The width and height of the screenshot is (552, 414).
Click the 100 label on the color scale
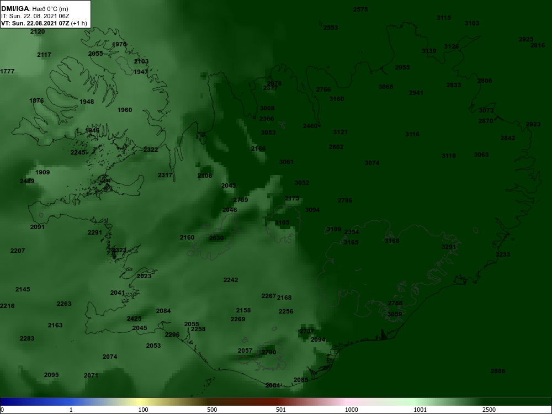[x=143, y=410]
